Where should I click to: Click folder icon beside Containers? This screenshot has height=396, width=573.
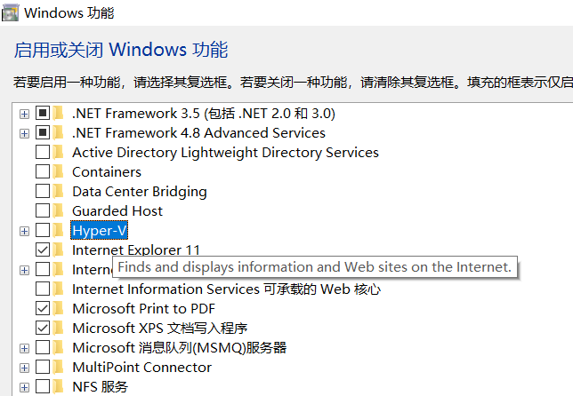[60, 172]
